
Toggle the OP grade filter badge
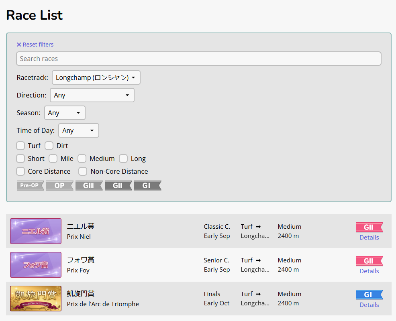pyautogui.click(x=59, y=185)
